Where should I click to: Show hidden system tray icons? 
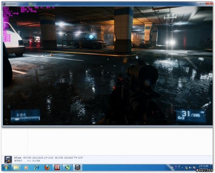click(x=182, y=168)
